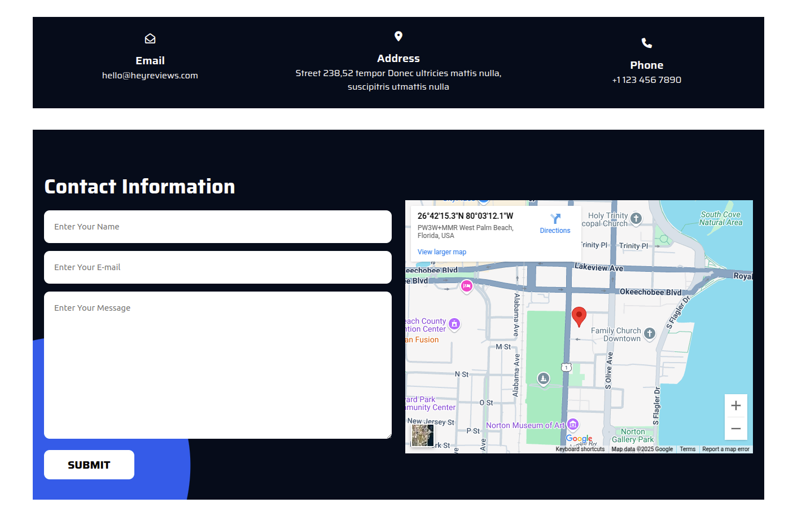Click the South Cove Natural Area label
Image resolution: width=806 pixels, height=516 pixels.
coord(721,218)
